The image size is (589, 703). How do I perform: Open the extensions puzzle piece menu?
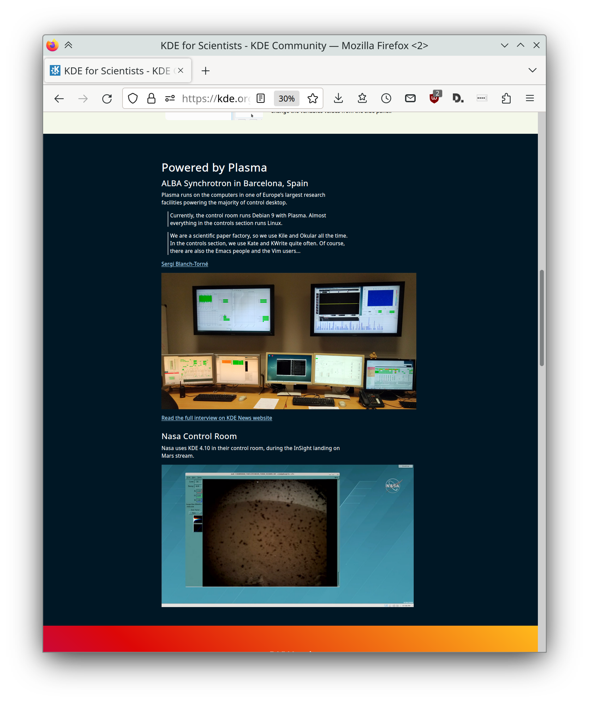click(x=506, y=99)
